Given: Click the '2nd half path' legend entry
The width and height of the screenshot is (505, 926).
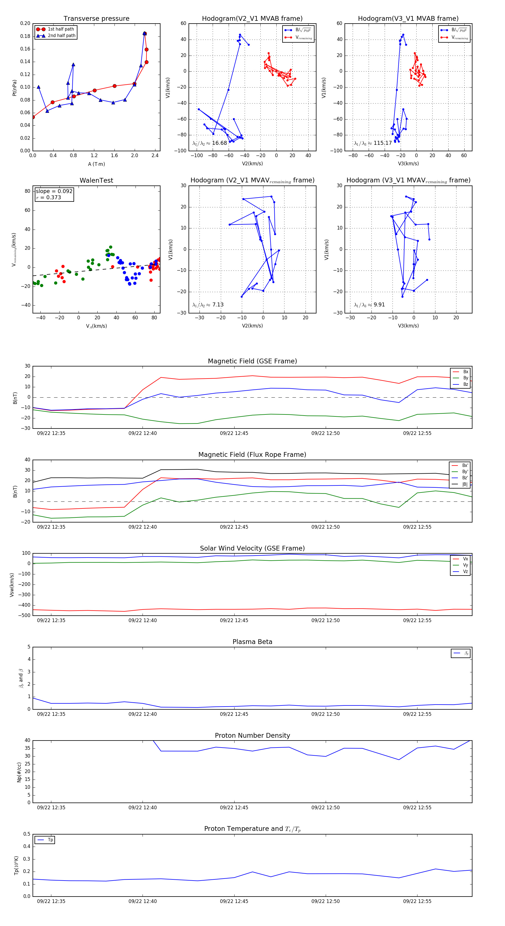Looking at the screenshot, I should coord(56,36).
